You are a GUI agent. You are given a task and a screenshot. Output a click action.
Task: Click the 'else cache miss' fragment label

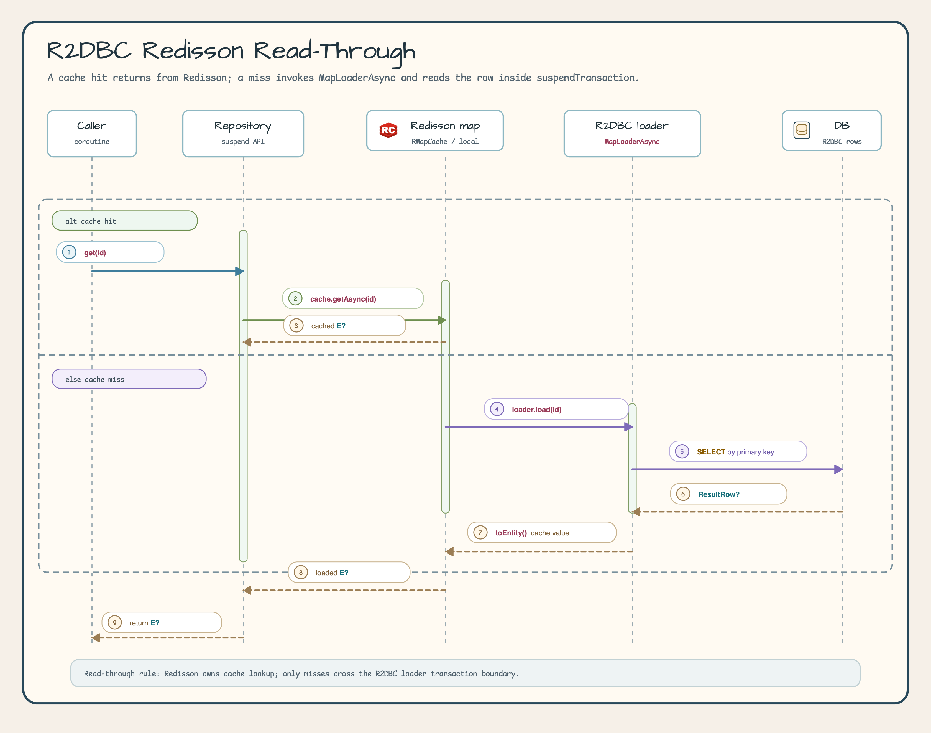pos(129,379)
